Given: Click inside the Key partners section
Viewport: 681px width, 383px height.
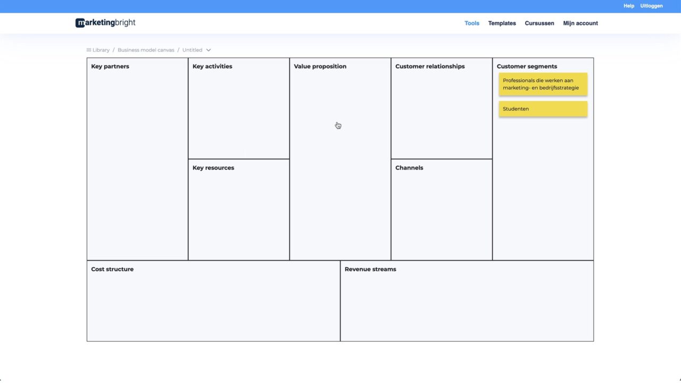Looking at the screenshot, I should tap(137, 160).
